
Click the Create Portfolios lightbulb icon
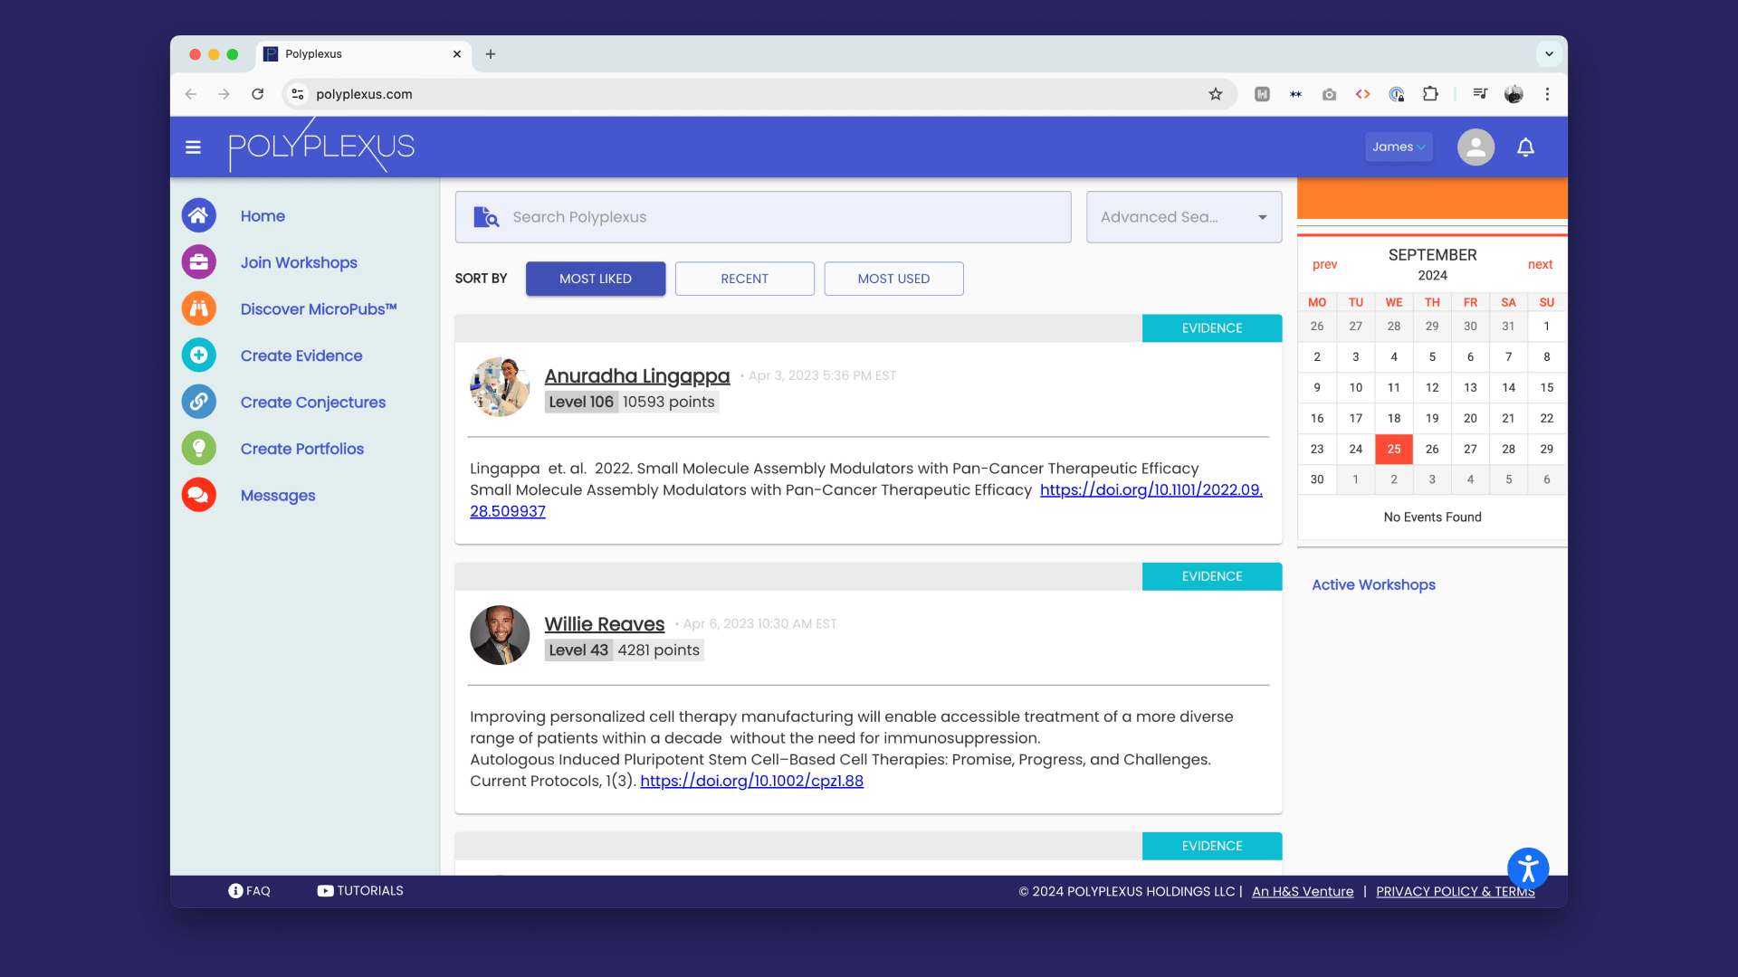tap(198, 449)
